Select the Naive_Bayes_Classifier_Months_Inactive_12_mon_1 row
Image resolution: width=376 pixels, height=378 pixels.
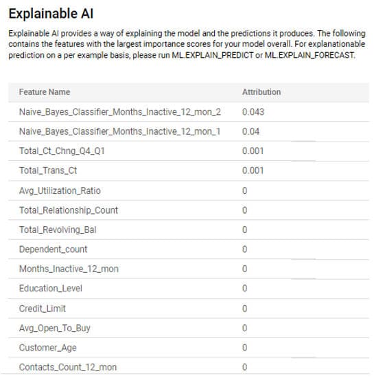click(189, 131)
